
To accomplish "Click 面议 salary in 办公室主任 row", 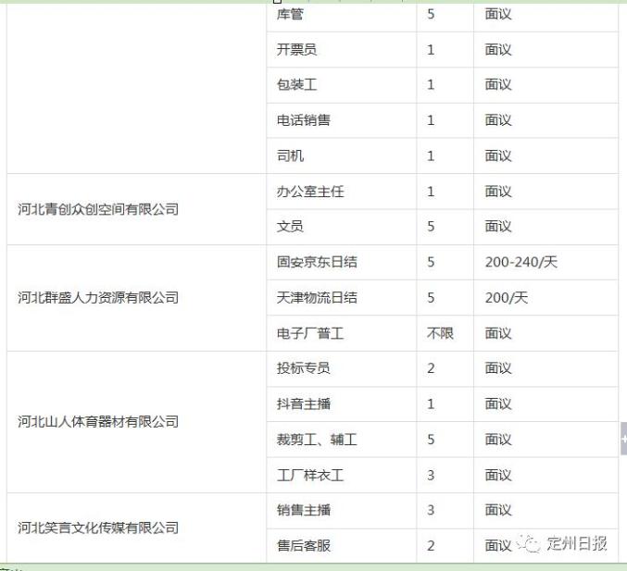I will (498, 192).
